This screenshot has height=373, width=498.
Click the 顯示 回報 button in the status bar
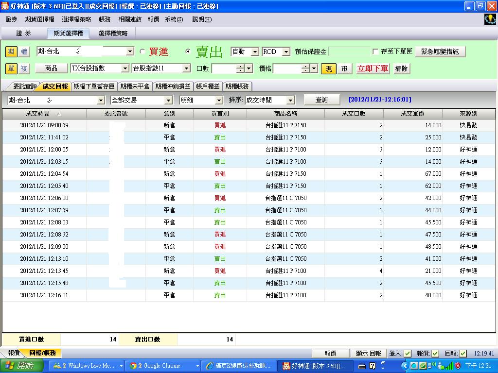click(368, 354)
